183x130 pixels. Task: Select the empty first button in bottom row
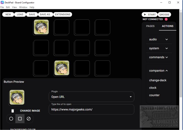tap(41, 68)
